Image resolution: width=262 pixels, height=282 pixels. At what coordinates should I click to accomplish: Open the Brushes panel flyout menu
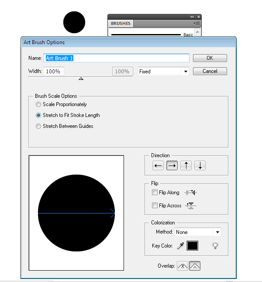coord(196,24)
